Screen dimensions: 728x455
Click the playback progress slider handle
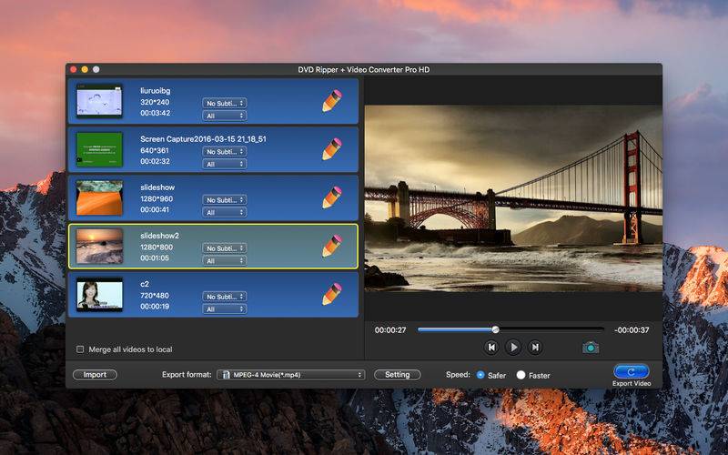tap(496, 329)
